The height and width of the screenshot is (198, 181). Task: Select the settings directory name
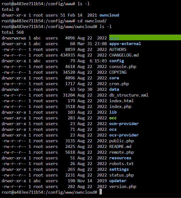coord(119,169)
